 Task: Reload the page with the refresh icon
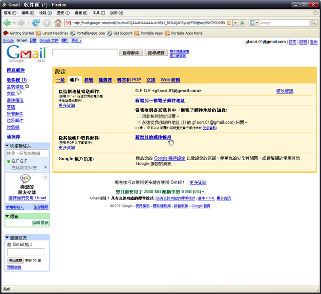pyautogui.click(x=36, y=23)
